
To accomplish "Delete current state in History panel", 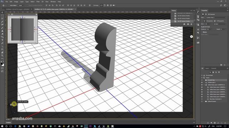I will (x=191, y=24).
